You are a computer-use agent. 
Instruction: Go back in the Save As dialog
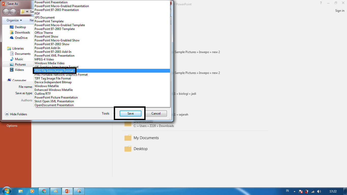(6, 12)
